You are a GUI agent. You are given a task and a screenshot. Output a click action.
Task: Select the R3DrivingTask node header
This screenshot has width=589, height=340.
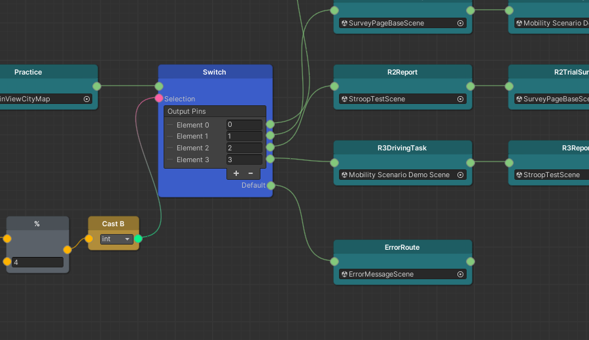[x=402, y=148]
